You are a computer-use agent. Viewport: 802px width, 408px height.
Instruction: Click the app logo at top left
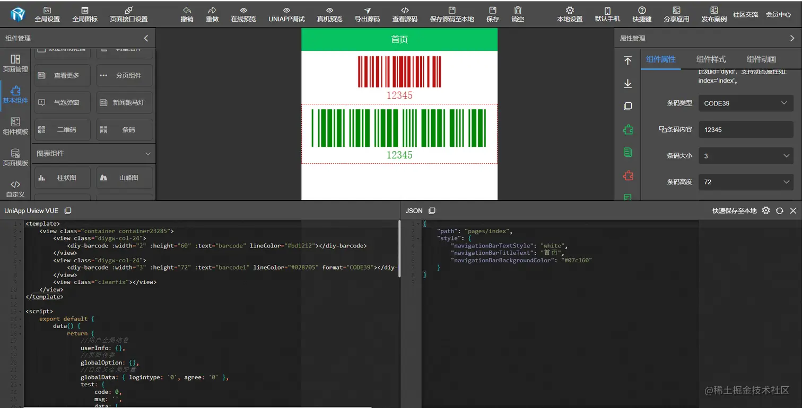(18, 14)
